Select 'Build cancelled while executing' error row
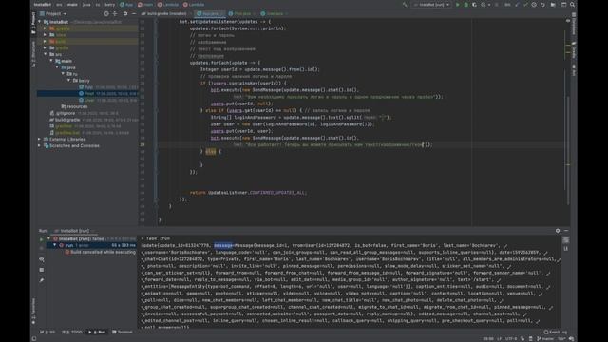The image size is (608, 342). (100, 252)
